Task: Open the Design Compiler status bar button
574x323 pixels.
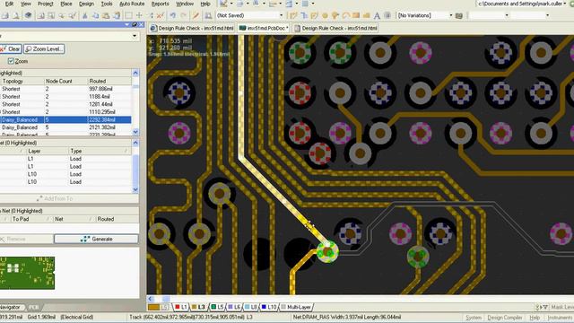Action: coord(504,317)
